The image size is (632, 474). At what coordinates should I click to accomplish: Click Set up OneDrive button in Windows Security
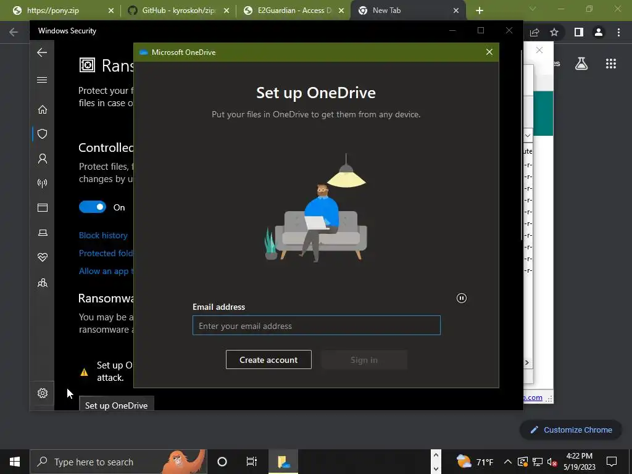coord(117,404)
